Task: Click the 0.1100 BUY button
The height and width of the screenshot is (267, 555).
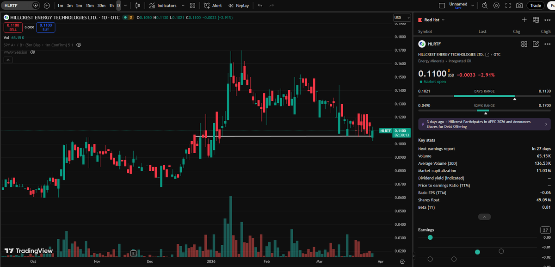Action: (x=46, y=27)
